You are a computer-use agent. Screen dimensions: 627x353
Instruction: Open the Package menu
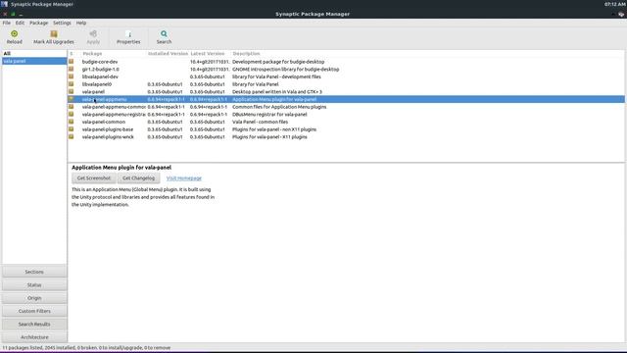(39, 23)
